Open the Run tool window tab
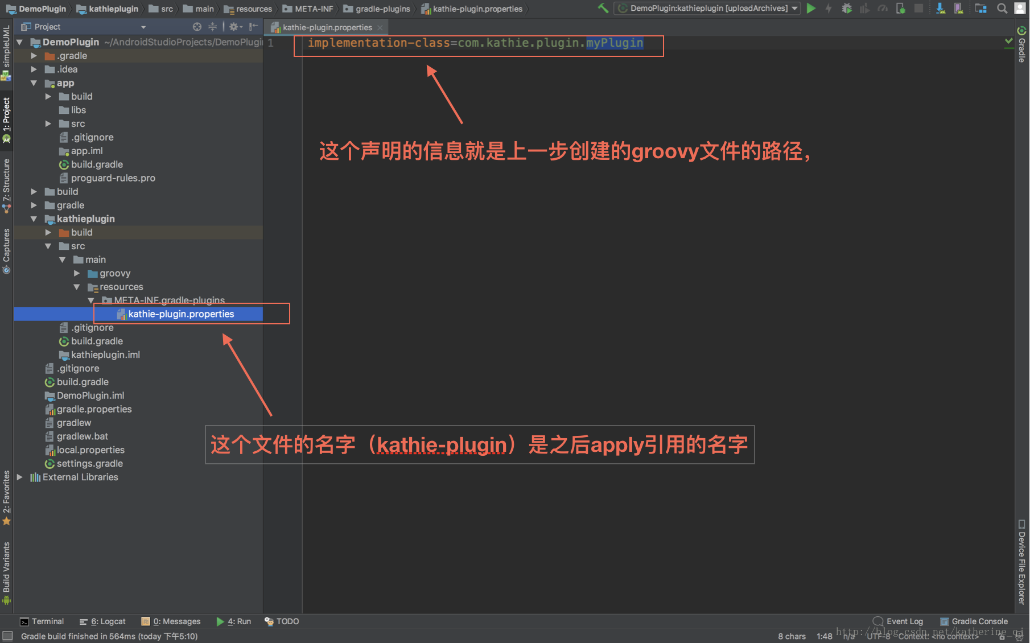 (234, 621)
